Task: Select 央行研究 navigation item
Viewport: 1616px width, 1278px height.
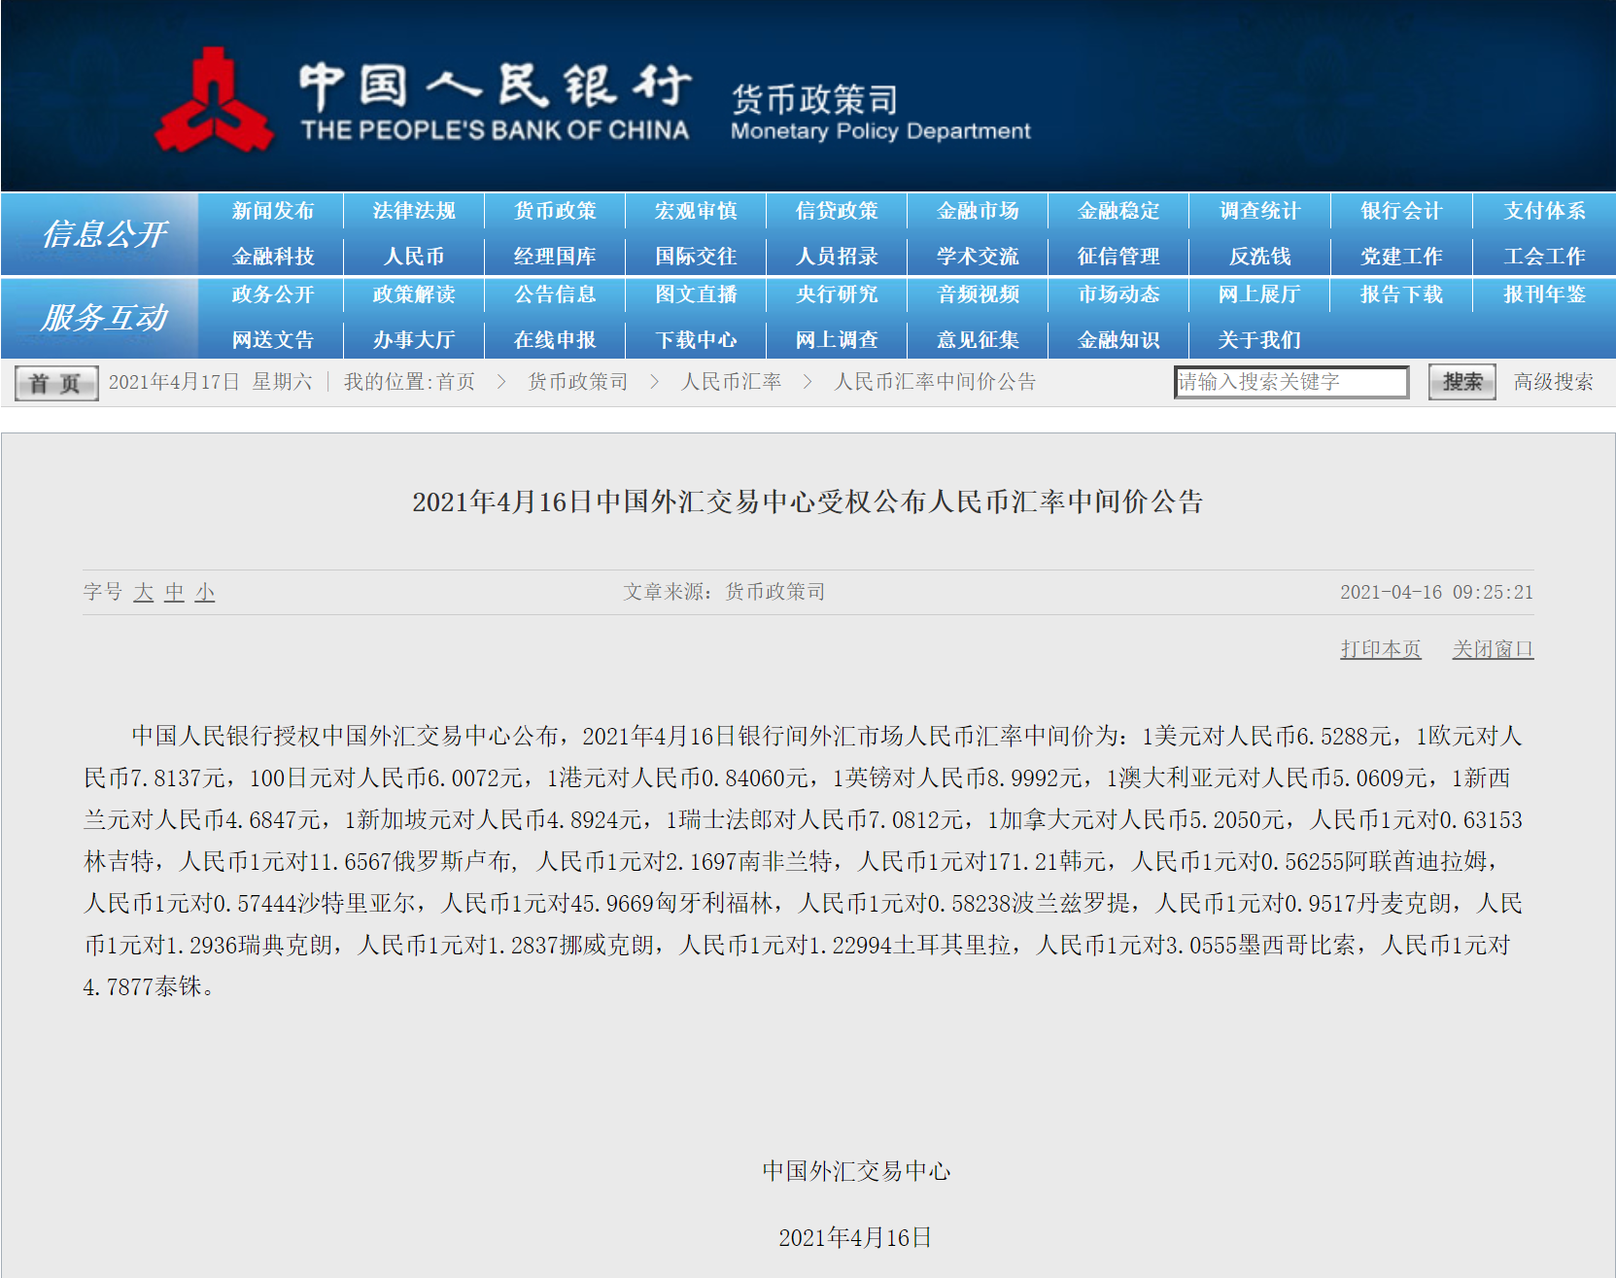Action: [x=837, y=294]
